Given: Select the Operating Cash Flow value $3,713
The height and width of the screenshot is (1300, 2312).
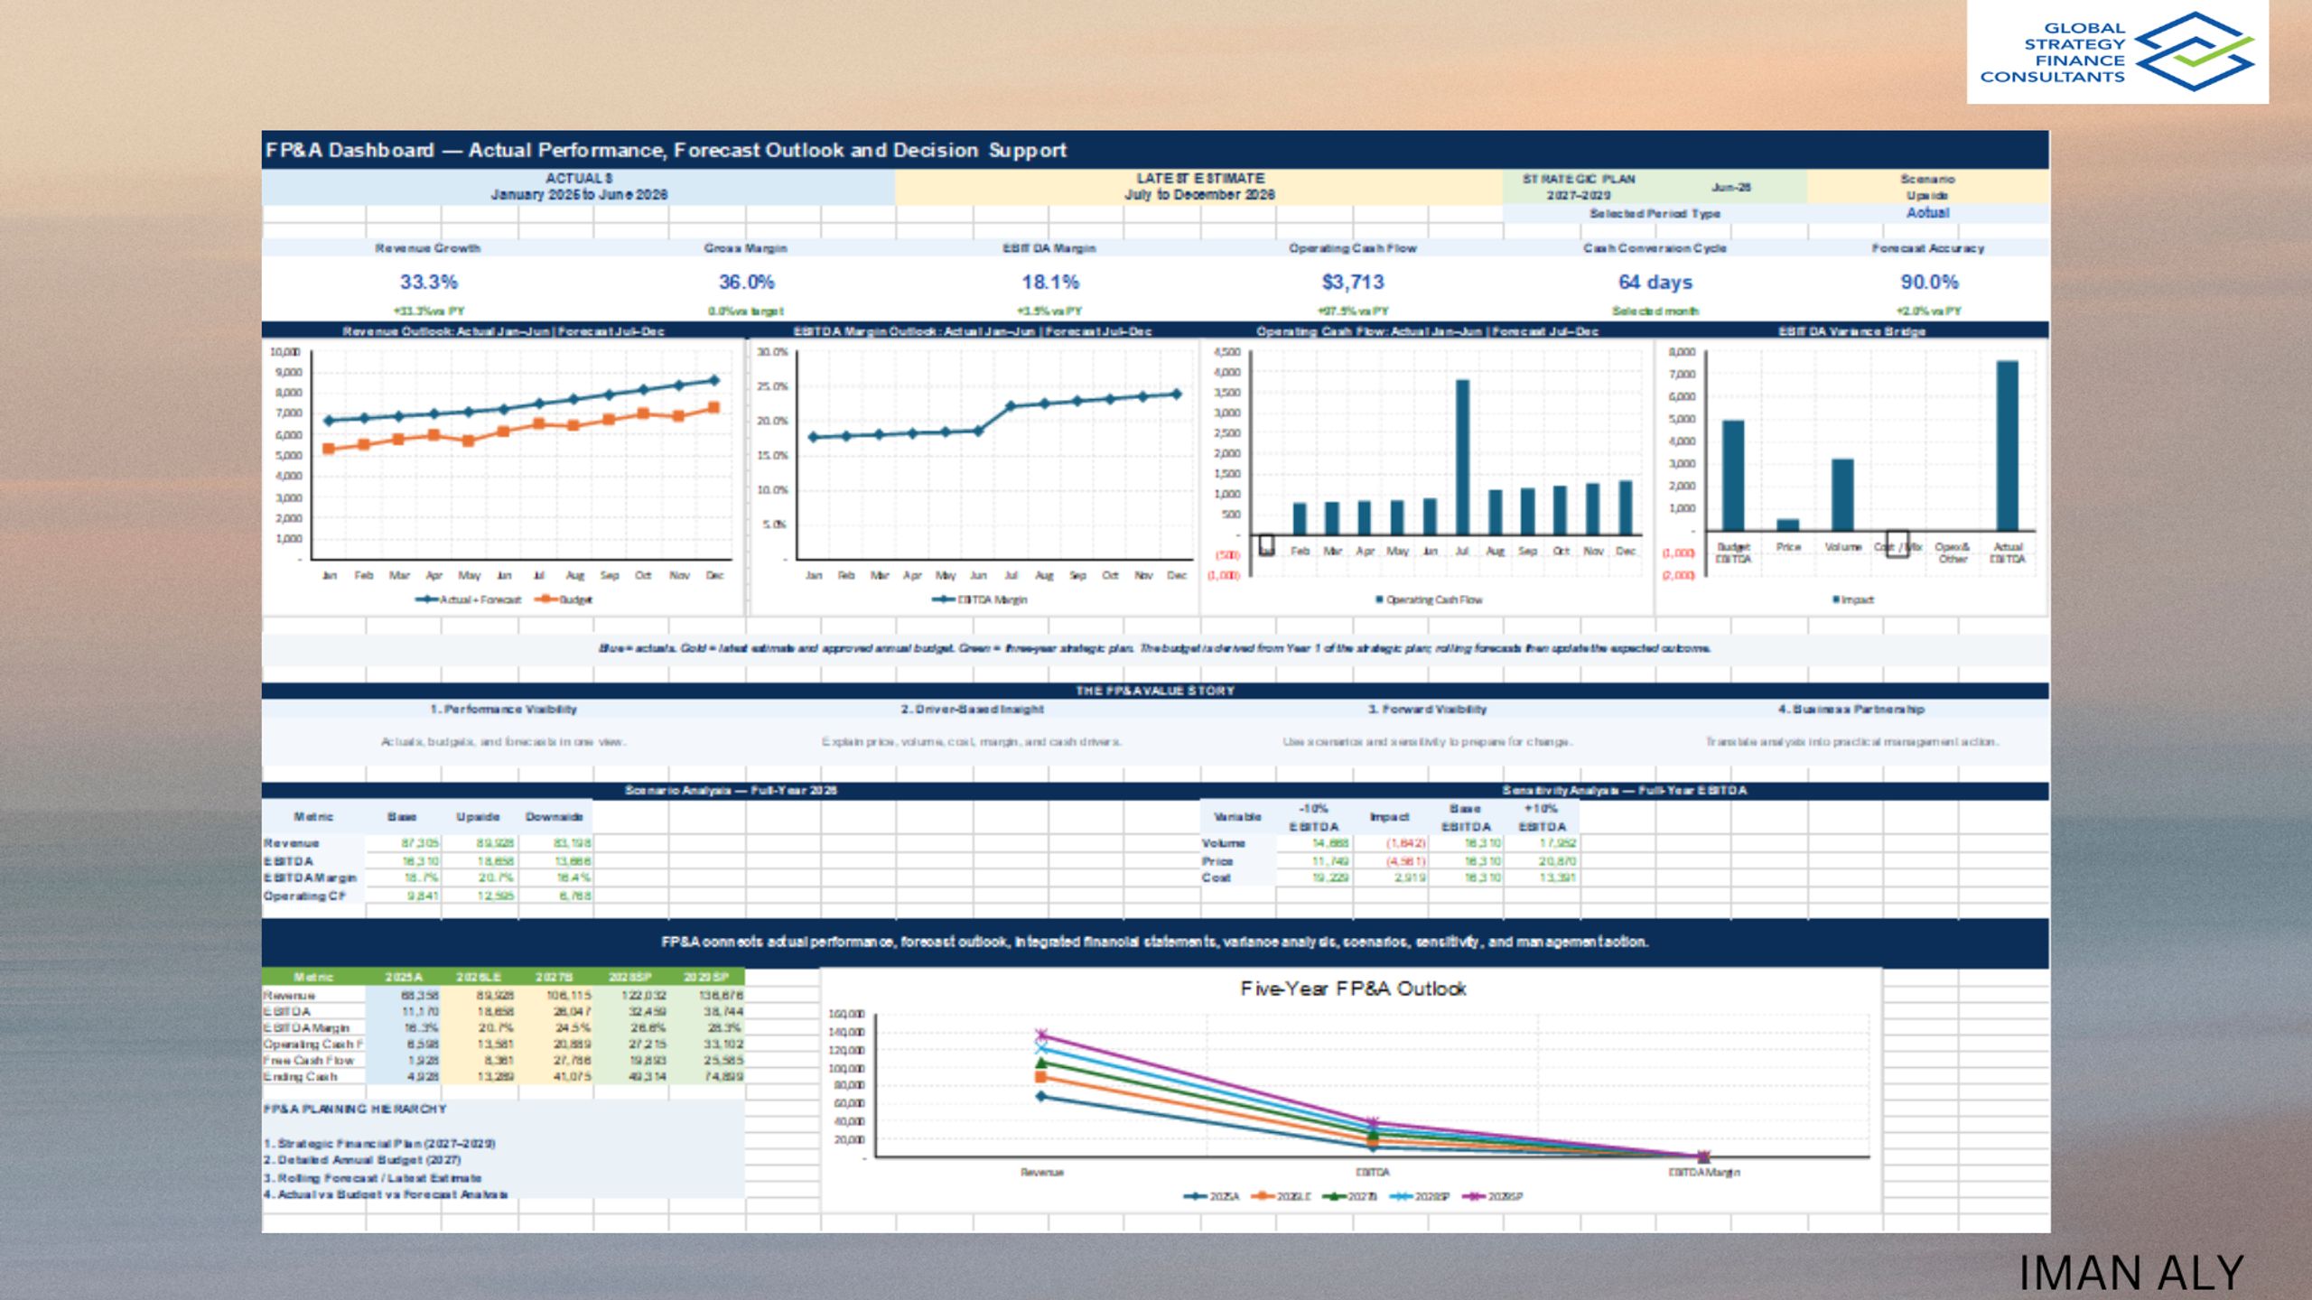Looking at the screenshot, I should click(x=1353, y=282).
